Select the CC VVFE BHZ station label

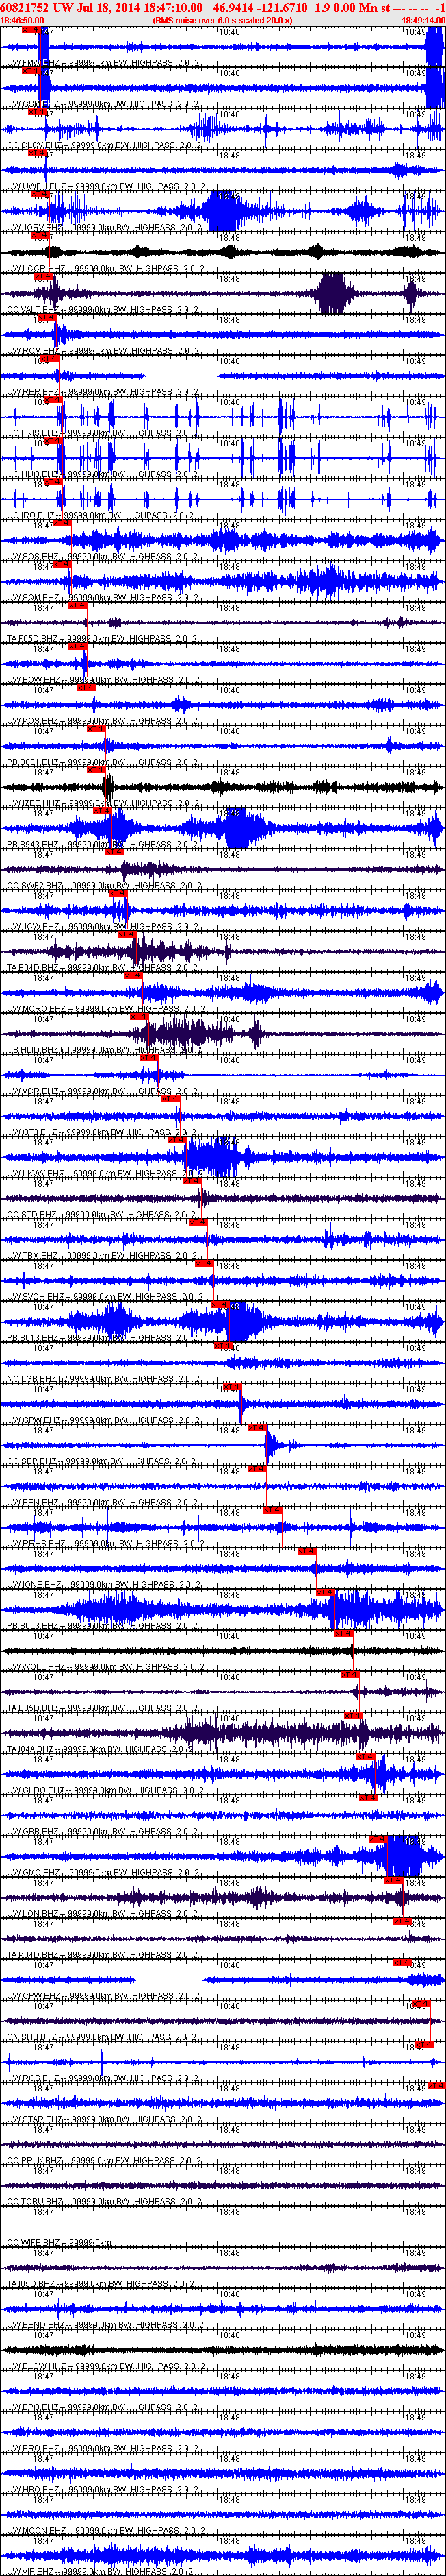click(59, 2242)
